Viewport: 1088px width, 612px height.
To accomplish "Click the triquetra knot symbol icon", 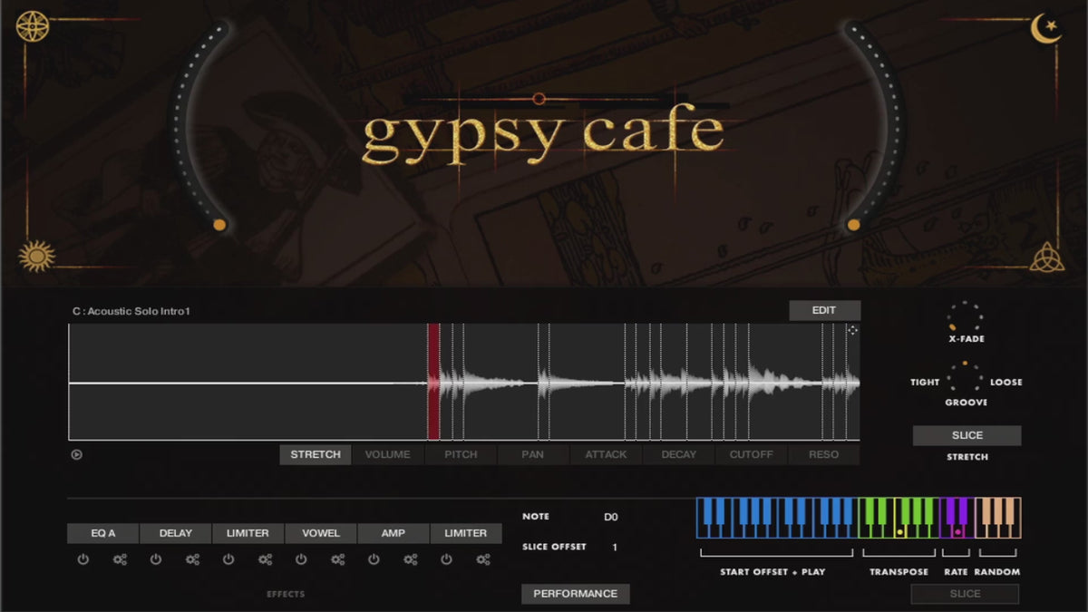I will [x=1046, y=257].
